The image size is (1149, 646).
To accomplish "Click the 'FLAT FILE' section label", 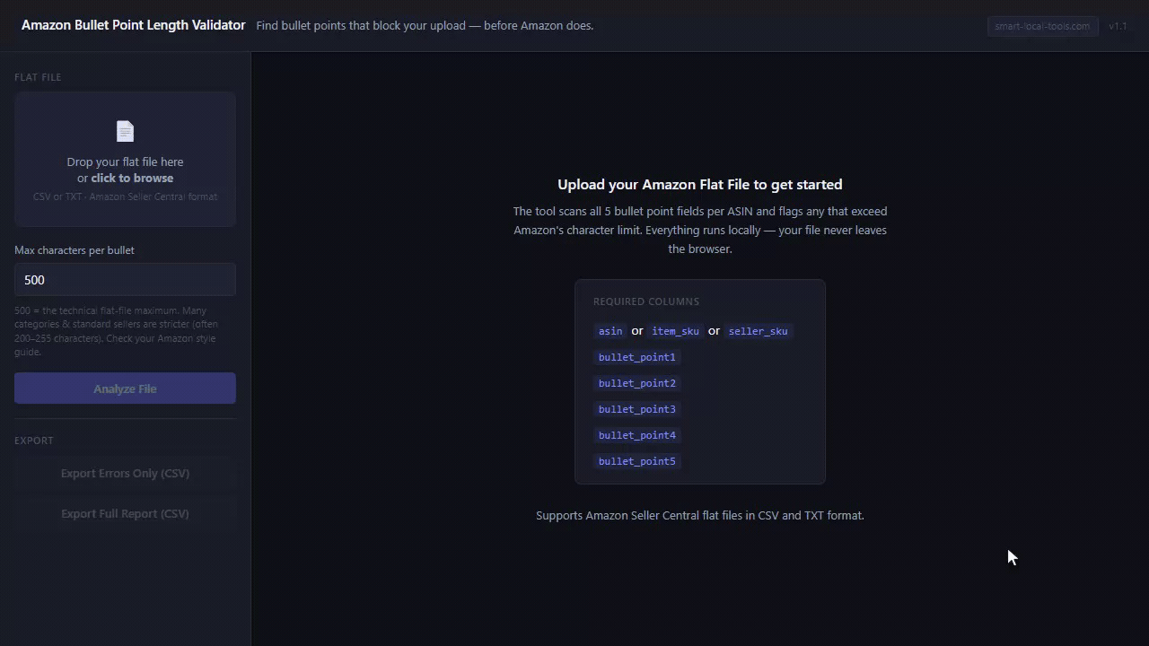I will click(x=38, y=77).
